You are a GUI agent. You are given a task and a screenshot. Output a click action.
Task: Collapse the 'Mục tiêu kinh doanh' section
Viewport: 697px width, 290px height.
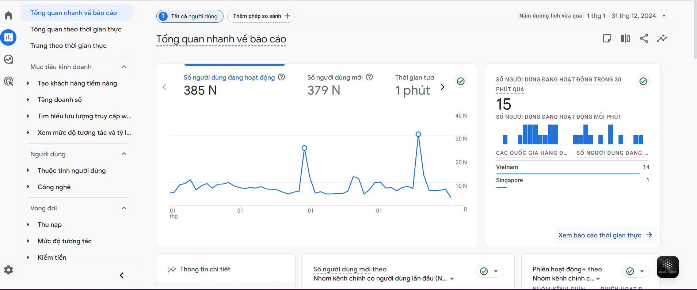coord(124,67)
